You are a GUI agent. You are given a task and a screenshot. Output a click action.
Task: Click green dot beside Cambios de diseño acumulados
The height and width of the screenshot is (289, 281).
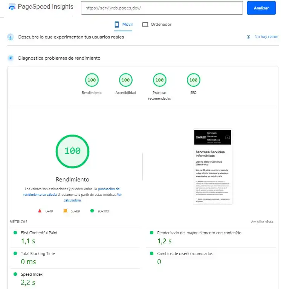(152, 254)
